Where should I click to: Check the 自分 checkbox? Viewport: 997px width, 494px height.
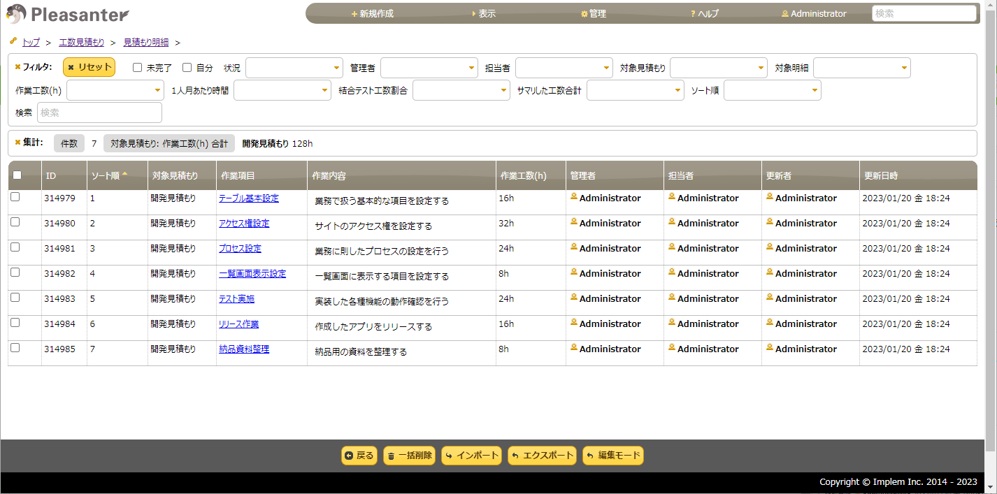coord(187,66)
